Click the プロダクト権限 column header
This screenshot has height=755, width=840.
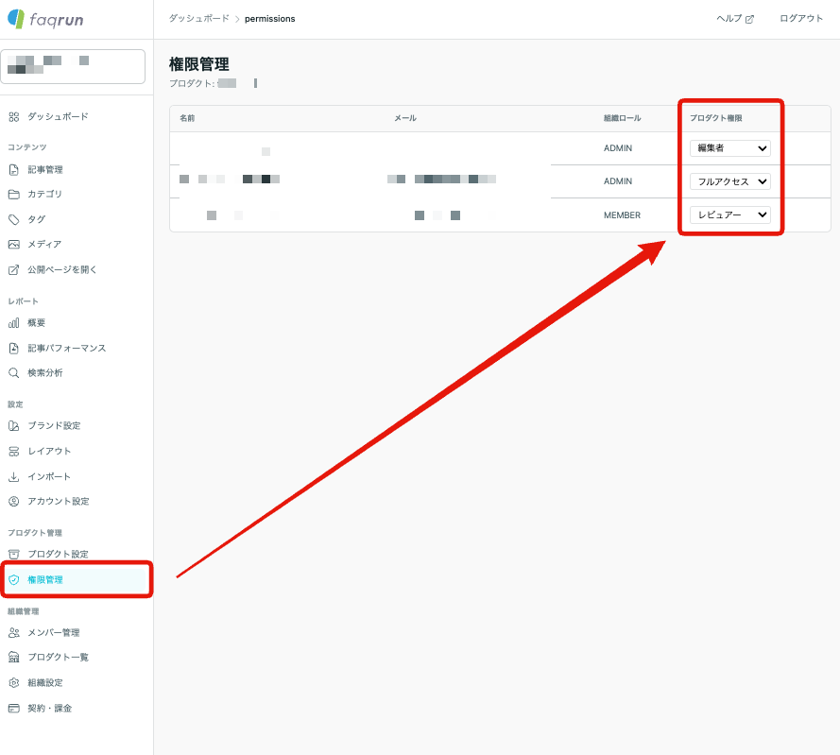click(x=715, y=118)
